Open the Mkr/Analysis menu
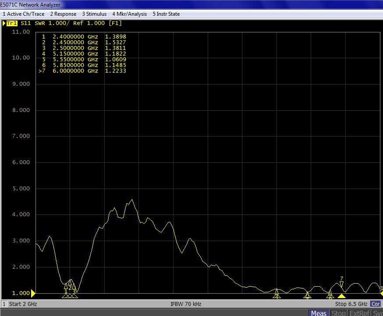 coord(129,14)
